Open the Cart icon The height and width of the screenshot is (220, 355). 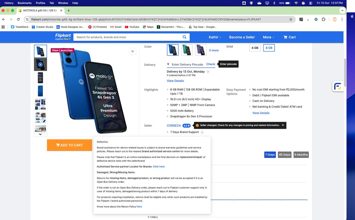tap(290, 37)
